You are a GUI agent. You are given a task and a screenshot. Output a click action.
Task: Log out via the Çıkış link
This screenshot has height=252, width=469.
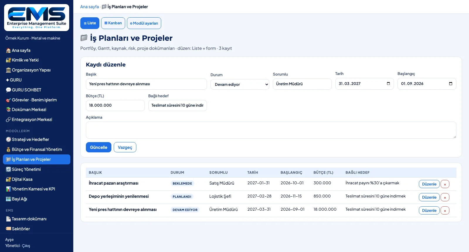pyautogui.click(x=26, y=246)
